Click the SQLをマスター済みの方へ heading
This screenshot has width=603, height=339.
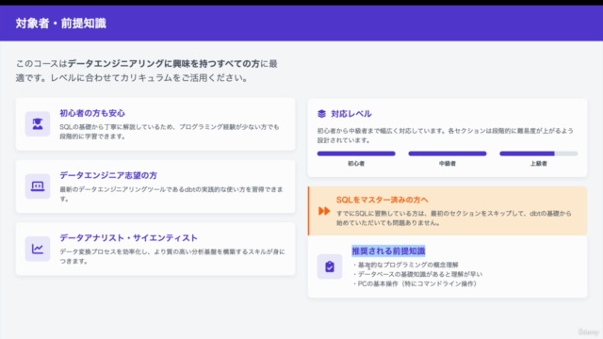[x=382, y=200]
